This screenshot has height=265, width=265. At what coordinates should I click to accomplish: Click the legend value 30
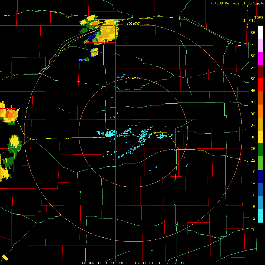click(253, 137)
